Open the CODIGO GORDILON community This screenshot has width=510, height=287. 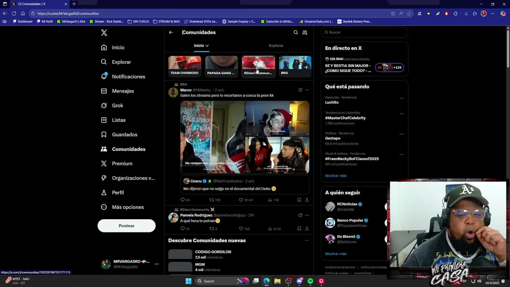click(239, 254)
